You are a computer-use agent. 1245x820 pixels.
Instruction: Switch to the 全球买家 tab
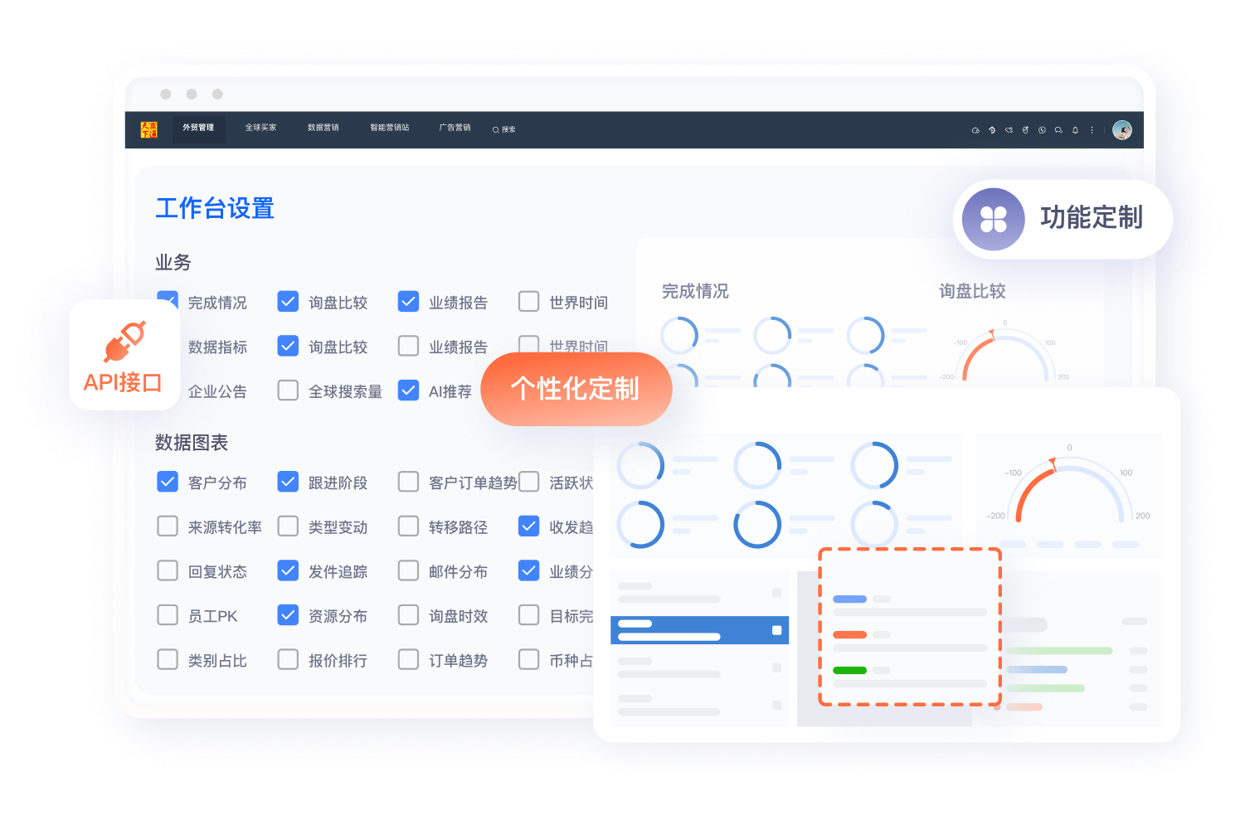[260, 128]
